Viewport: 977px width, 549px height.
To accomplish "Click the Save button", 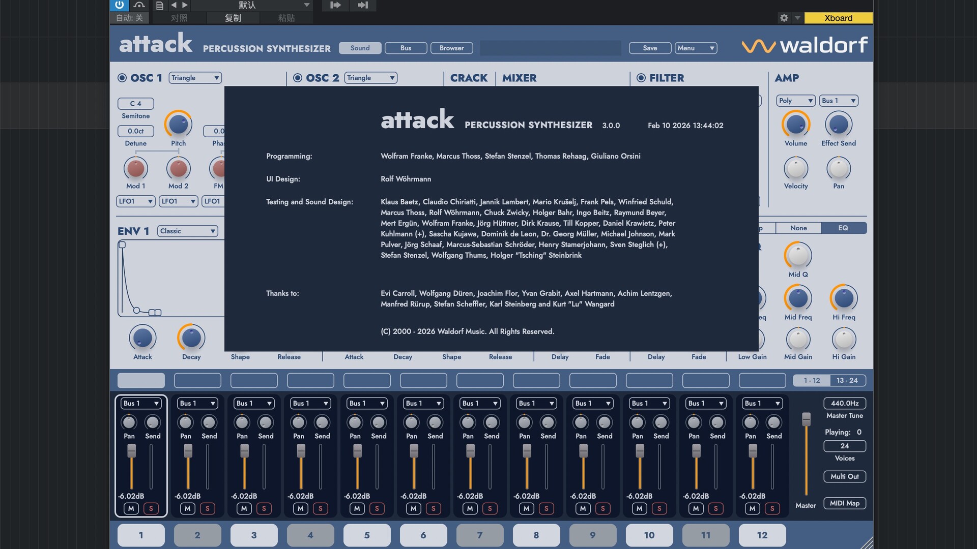I will pos(650,48).
